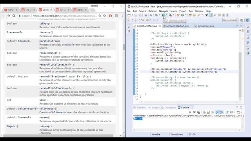Open the New Java Class dropdown arrow
This screenshot has width=251, height=141.
click(x=186, y=15)
